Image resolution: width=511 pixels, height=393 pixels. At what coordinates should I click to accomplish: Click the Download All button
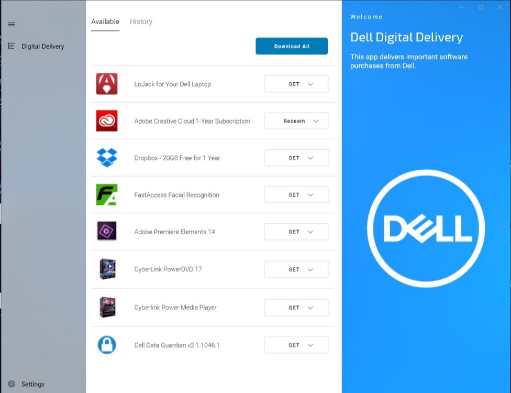[291, 46]
